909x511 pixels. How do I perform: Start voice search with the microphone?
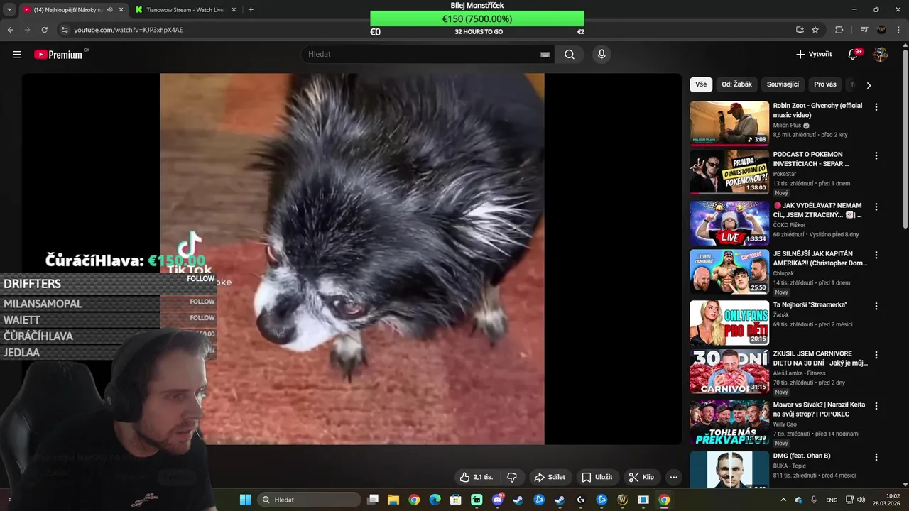[602, 55]
